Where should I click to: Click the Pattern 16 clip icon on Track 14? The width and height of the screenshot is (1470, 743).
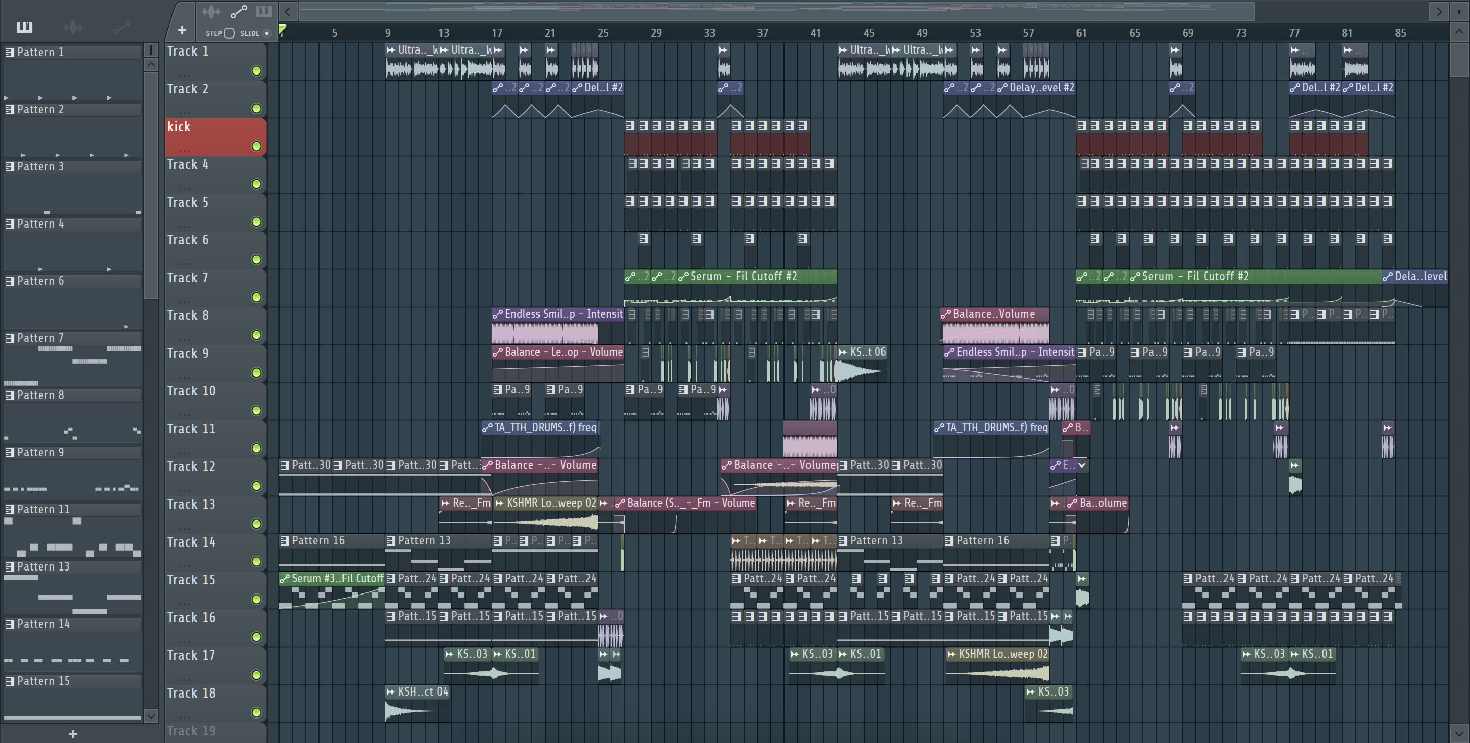284,540
